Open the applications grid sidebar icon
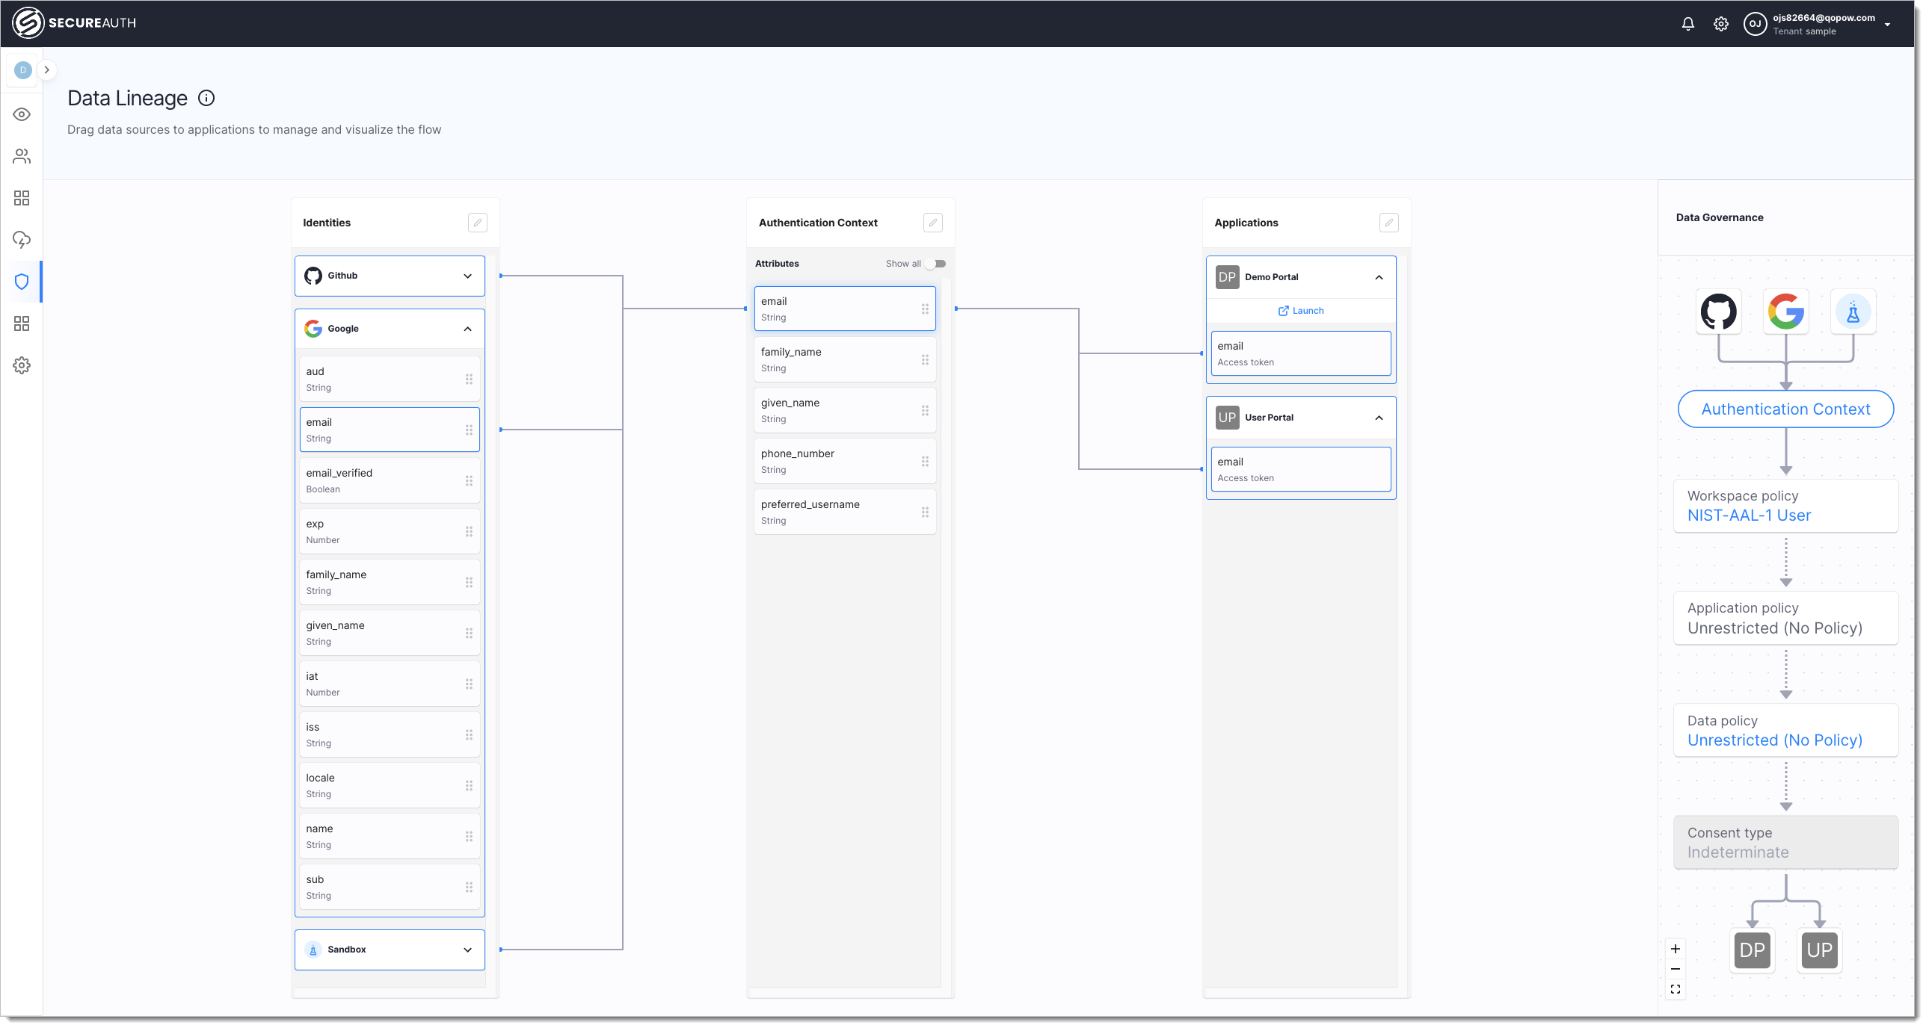Image resolution: width=1926 pixels, height=1028 pixels. [x=22, y=198]
